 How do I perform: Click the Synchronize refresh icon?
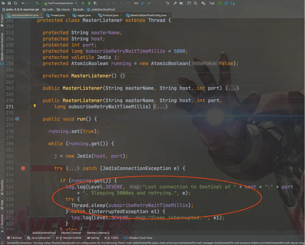click(x=16, y=3)
